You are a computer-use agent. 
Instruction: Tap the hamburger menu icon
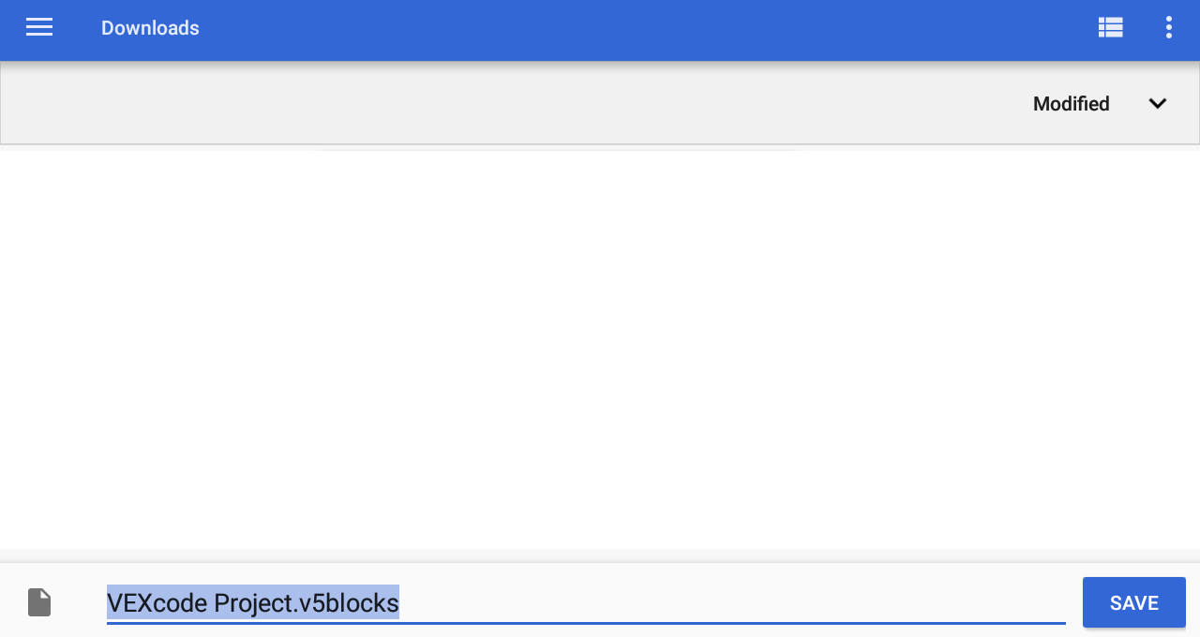click(39, 27)
